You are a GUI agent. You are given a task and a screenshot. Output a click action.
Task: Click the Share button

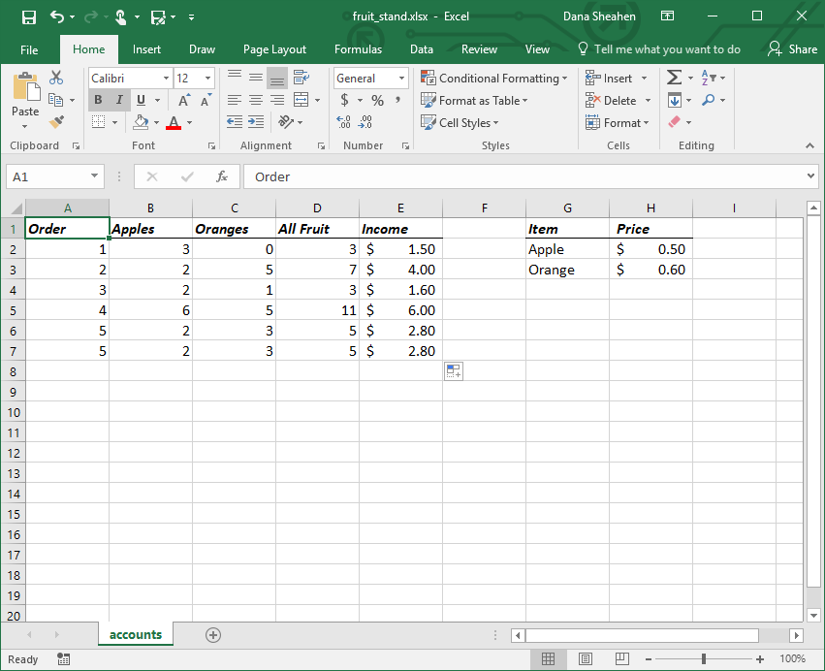(792, 49)
